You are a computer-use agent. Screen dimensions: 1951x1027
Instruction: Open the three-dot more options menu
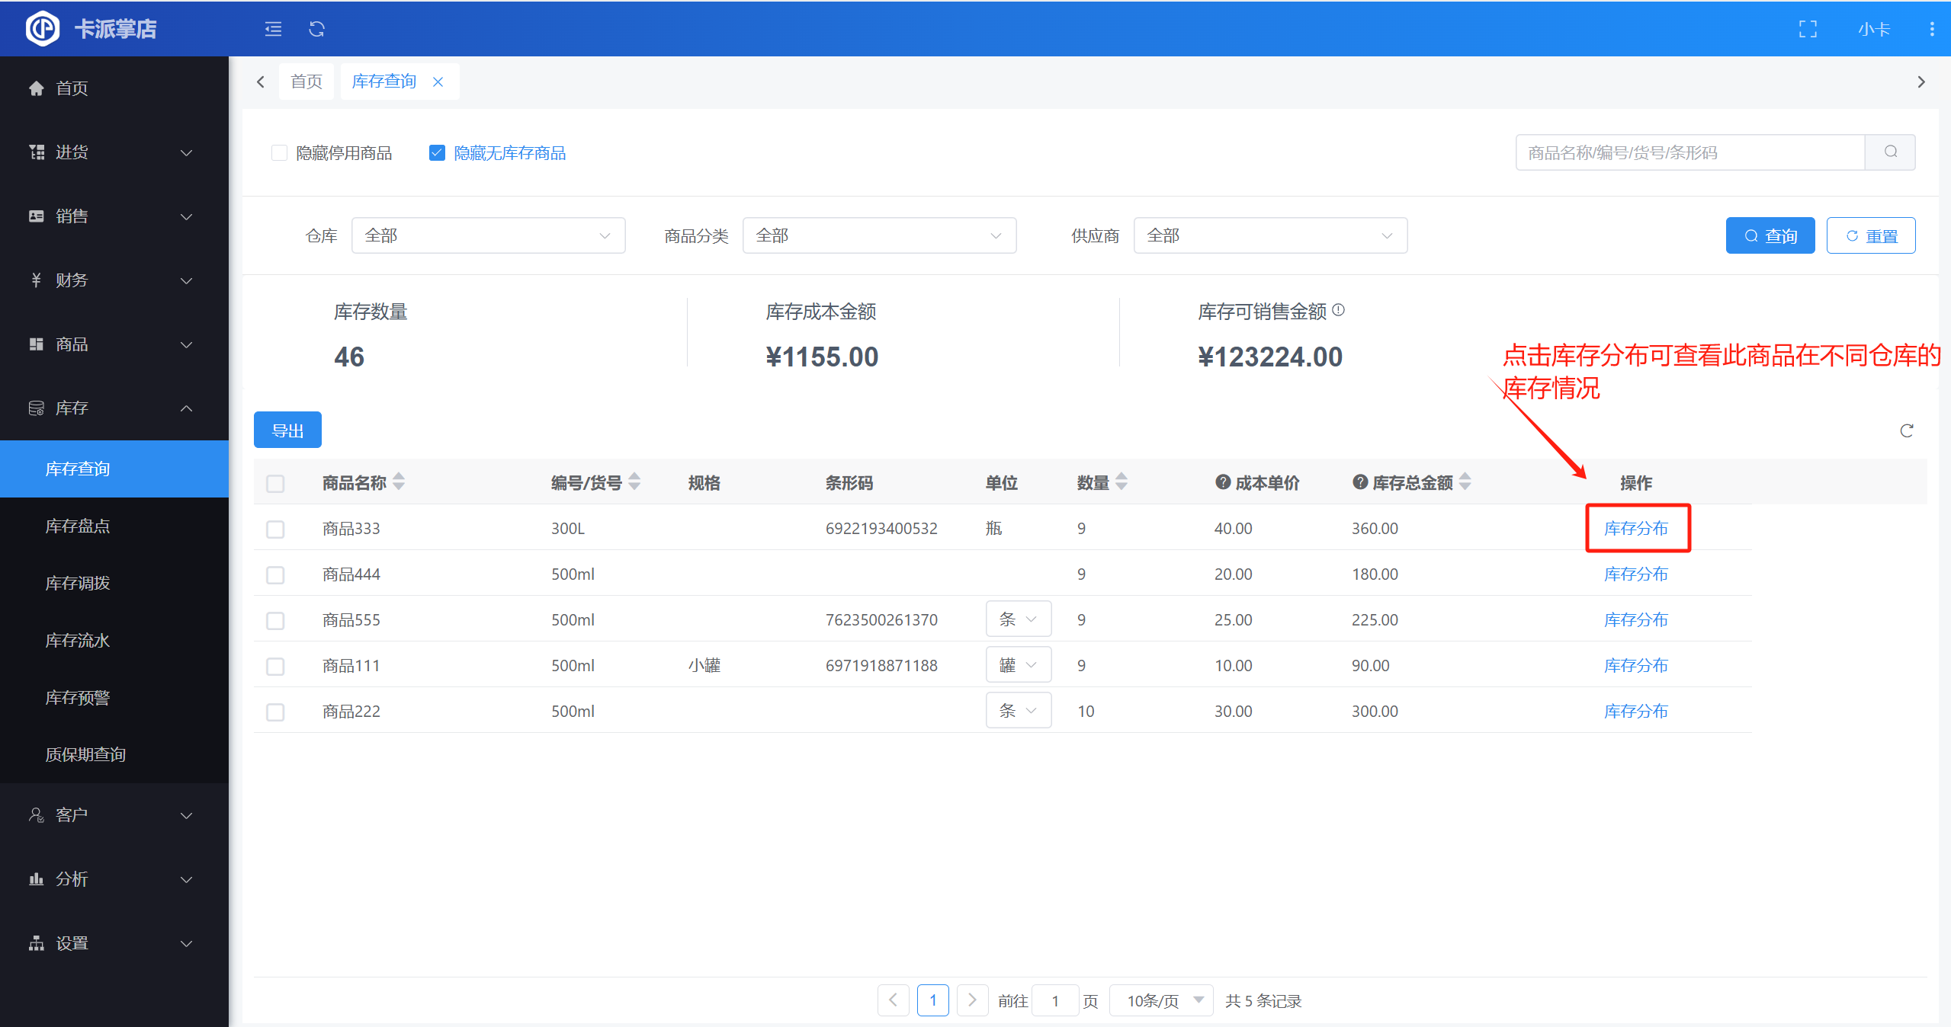(1931, 29)
